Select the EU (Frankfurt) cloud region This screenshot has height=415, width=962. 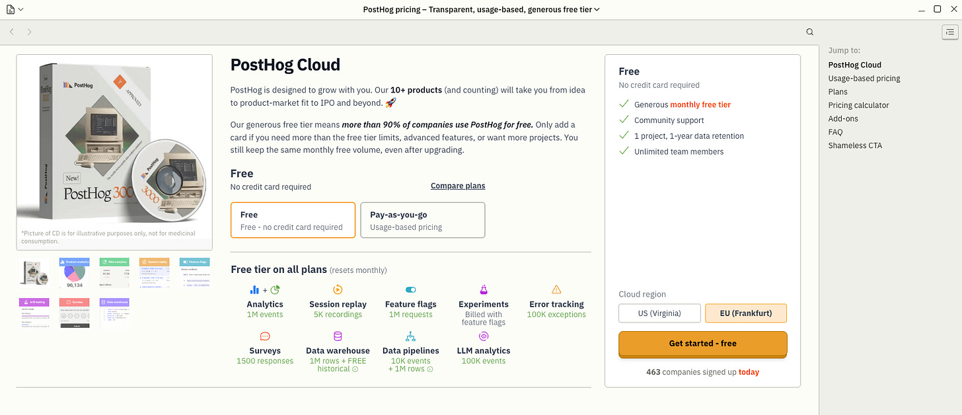(746, 313)
